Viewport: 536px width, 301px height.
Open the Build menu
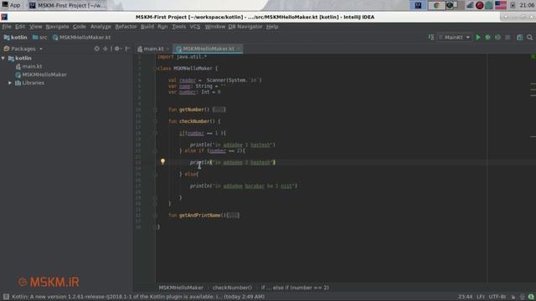point(147,27)
